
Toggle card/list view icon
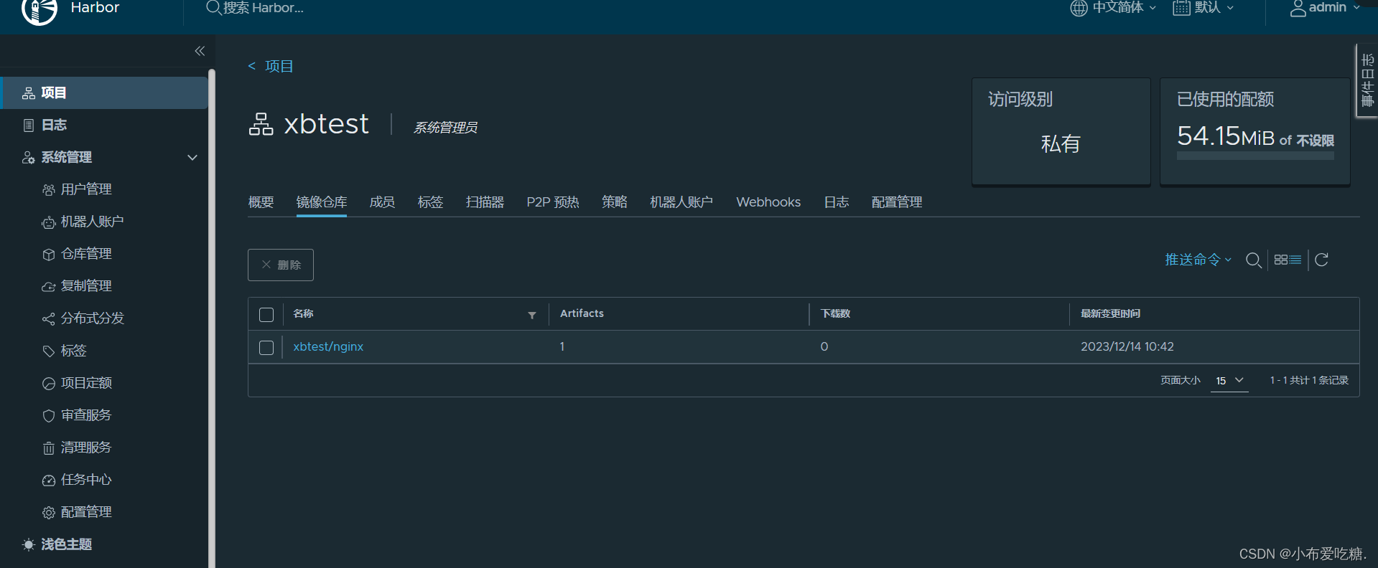(1288, 260)
